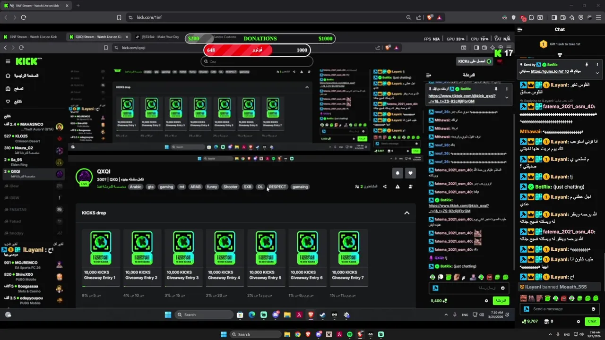Click the leaderboard pull-down handle below Gift 1 sub text

click(x=560, y=55)
